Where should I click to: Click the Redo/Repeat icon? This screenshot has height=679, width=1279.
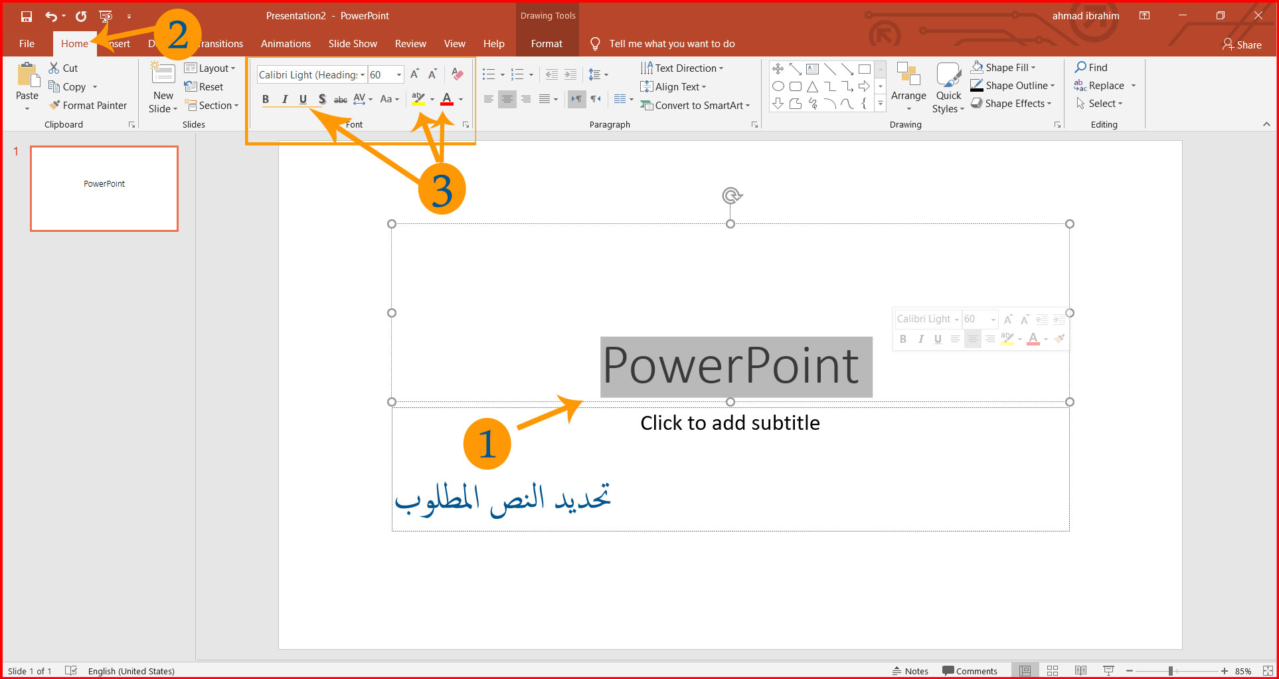[81, 16]
